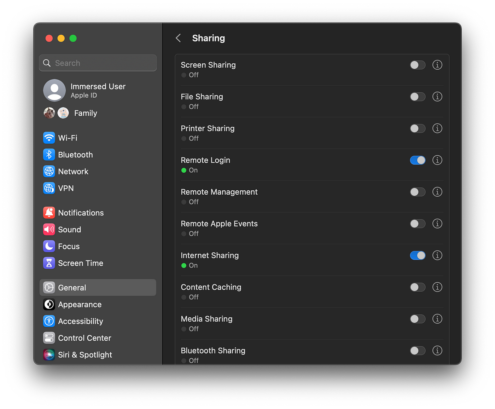Open info for Printer Sharing

[437, 128]
